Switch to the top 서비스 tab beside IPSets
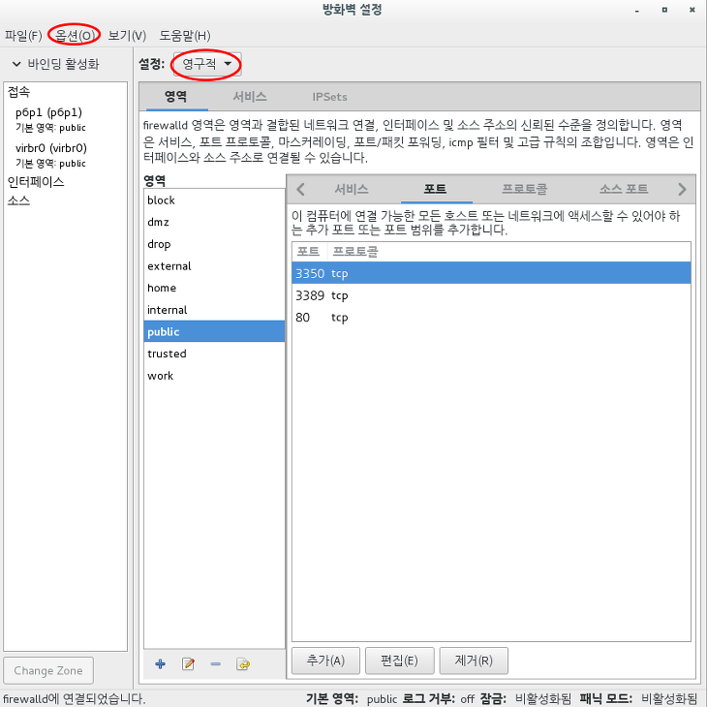 (x=250, y=97)
